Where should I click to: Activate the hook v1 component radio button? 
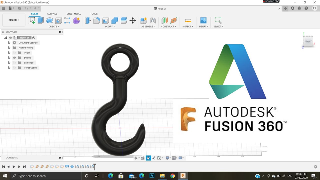34,38
